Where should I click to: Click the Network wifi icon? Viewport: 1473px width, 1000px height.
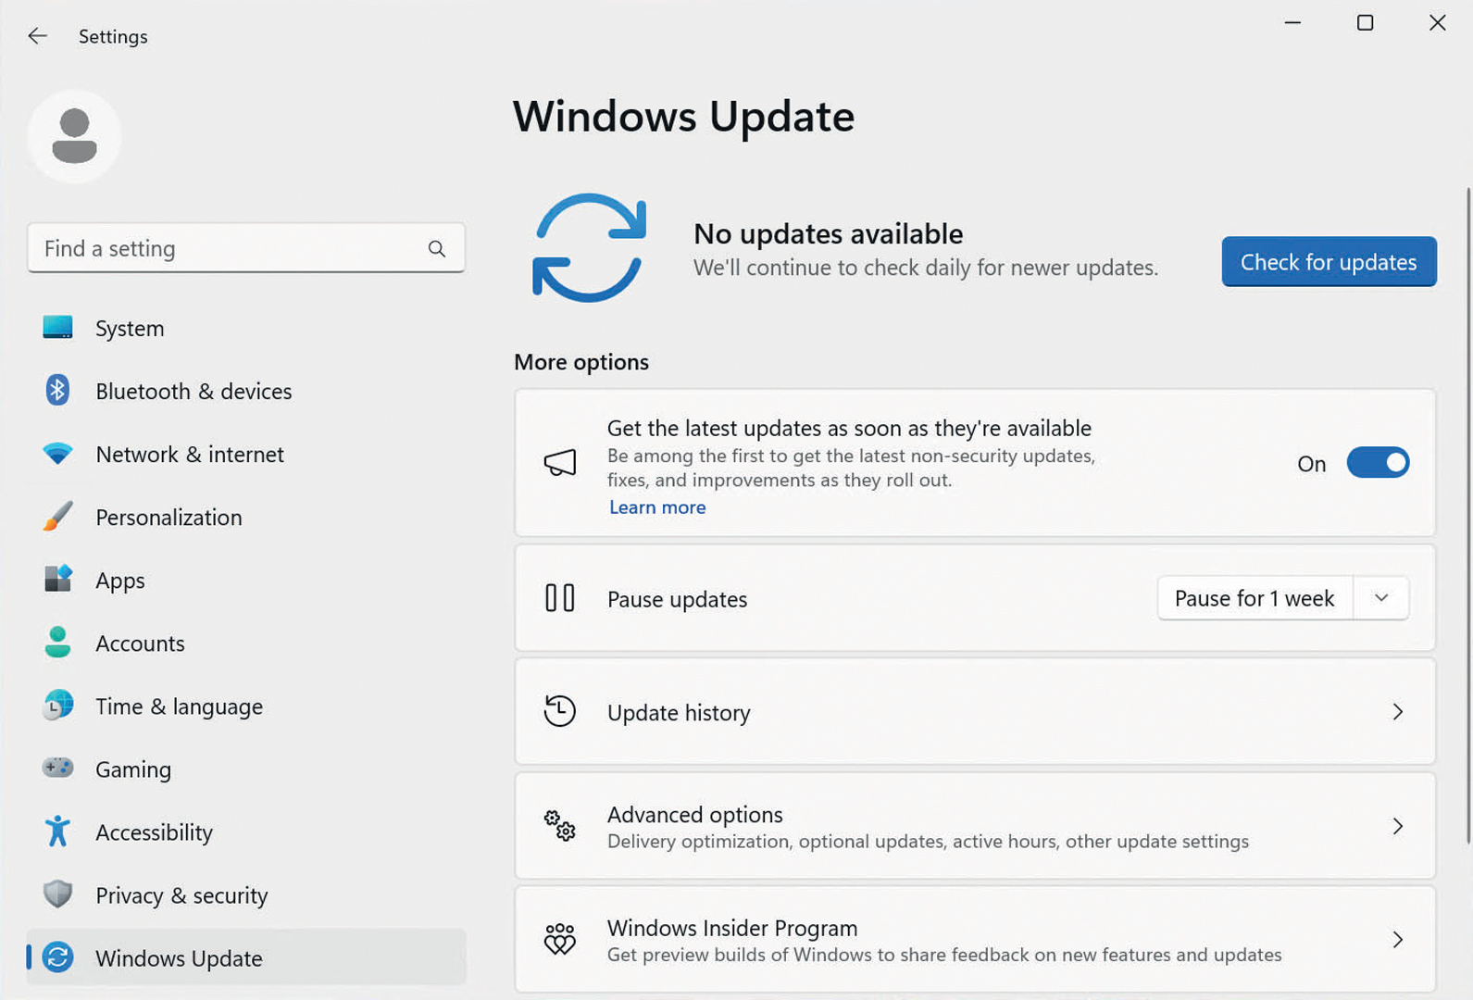pos(57,454)
